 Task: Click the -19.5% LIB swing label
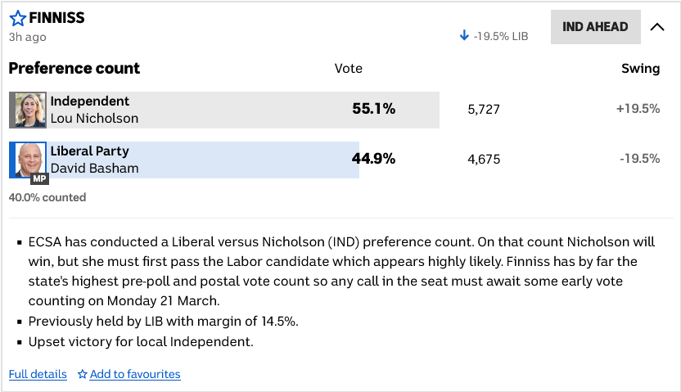tap(501, 36)
